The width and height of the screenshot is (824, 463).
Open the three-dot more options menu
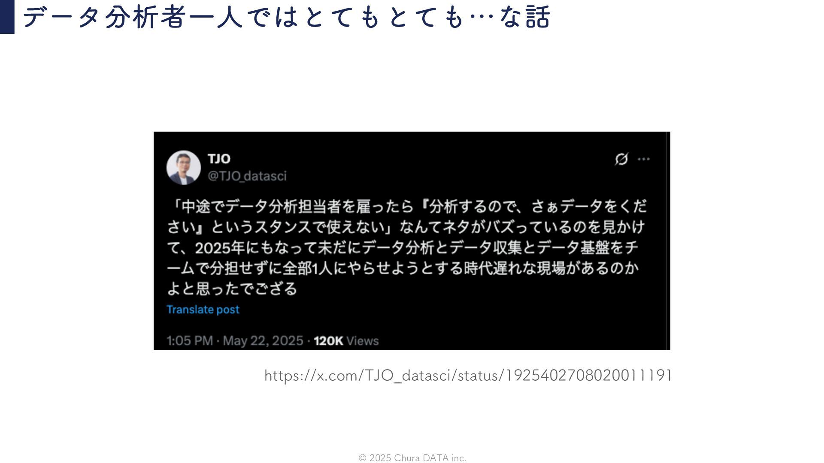click(644, 159)
